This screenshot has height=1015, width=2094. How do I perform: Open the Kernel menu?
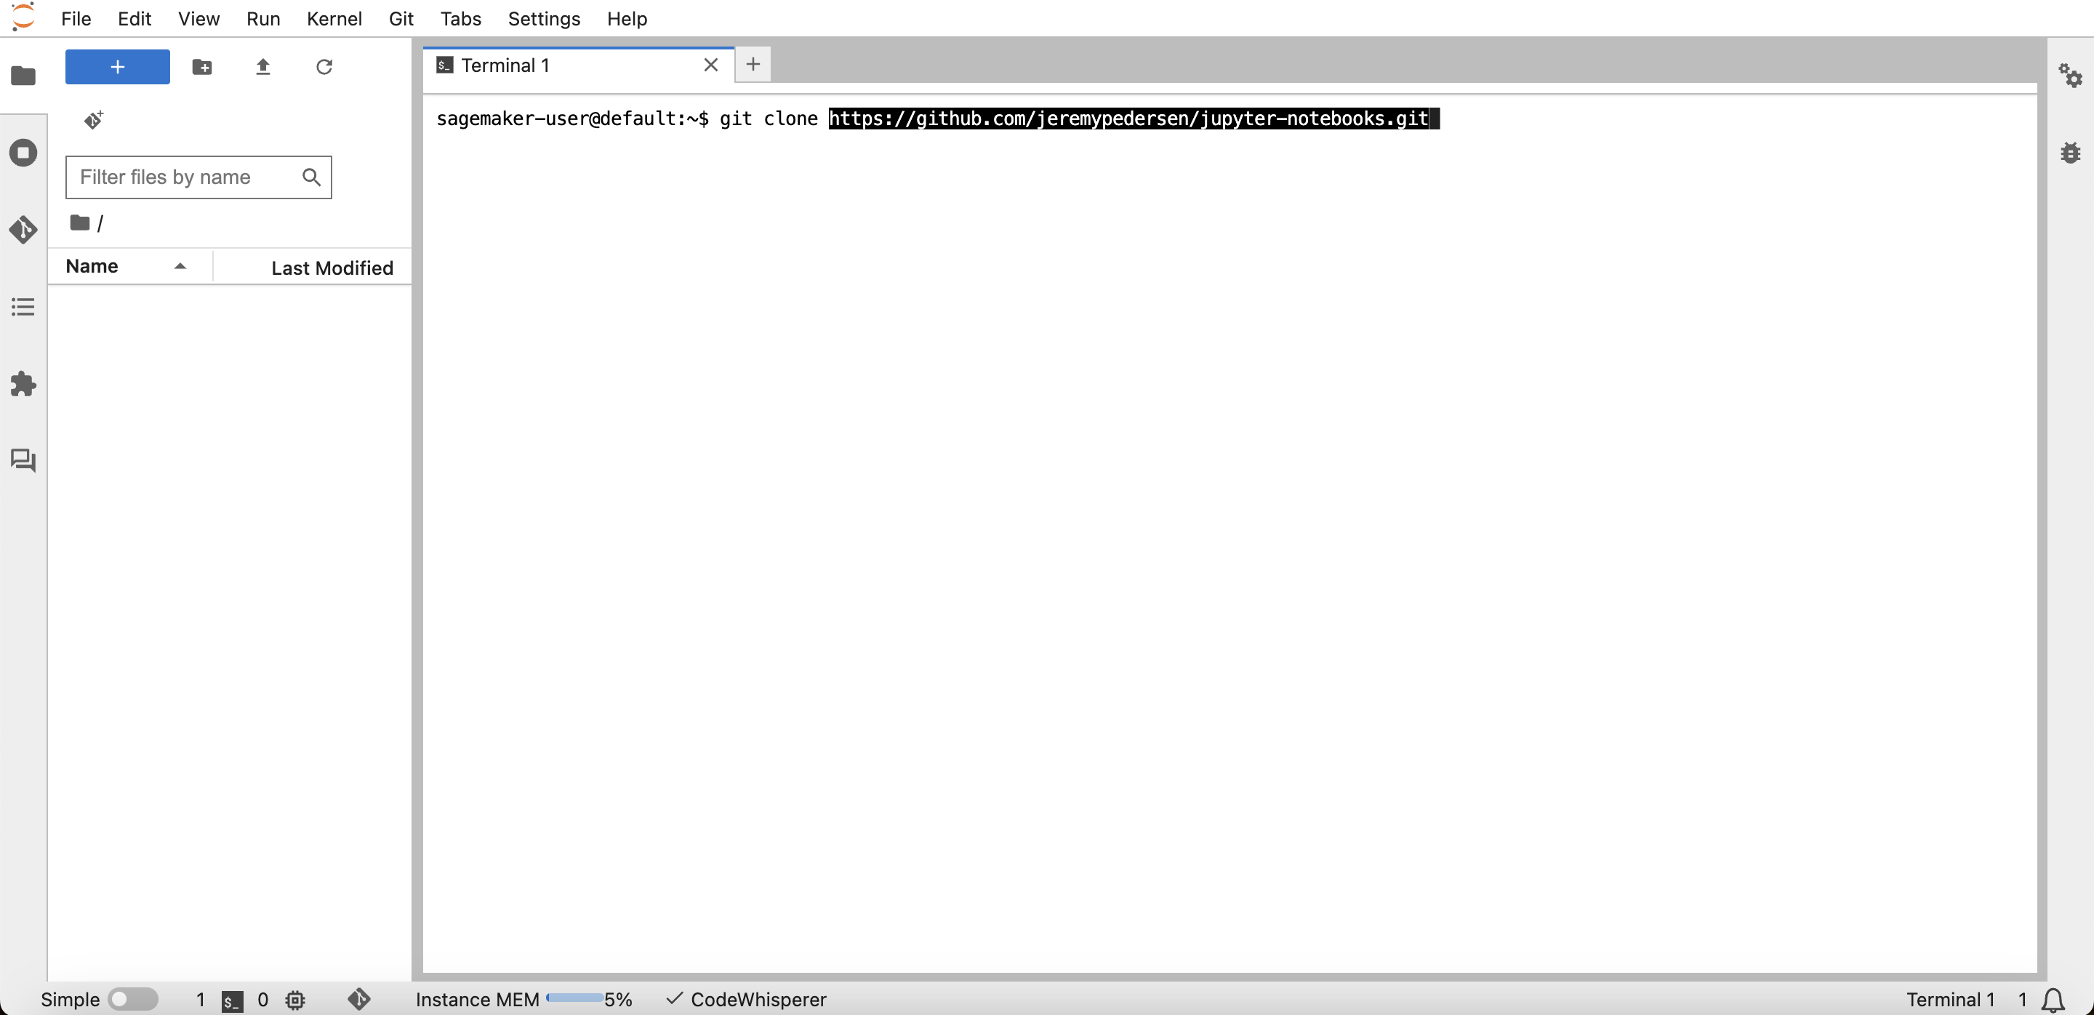[333, 19]
